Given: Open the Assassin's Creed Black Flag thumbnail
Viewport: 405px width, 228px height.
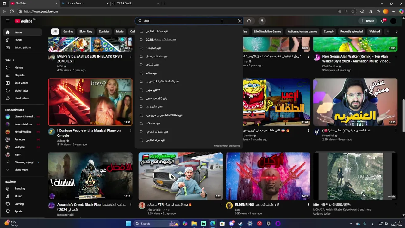Looking at the screenshot, I should coord(90,176).
